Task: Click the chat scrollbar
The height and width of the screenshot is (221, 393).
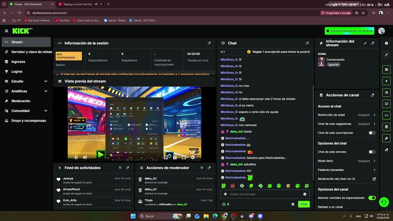Action: click(313, 132)
